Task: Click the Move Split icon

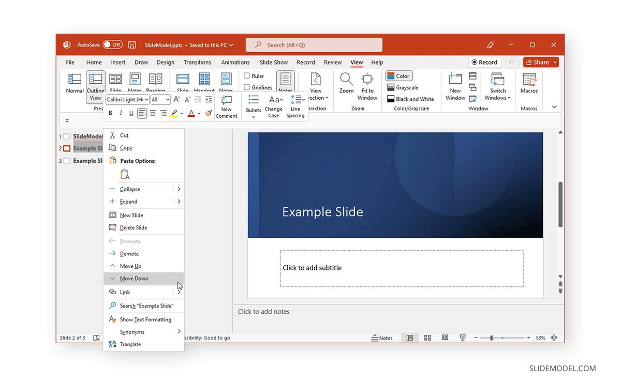Action: 472,99
